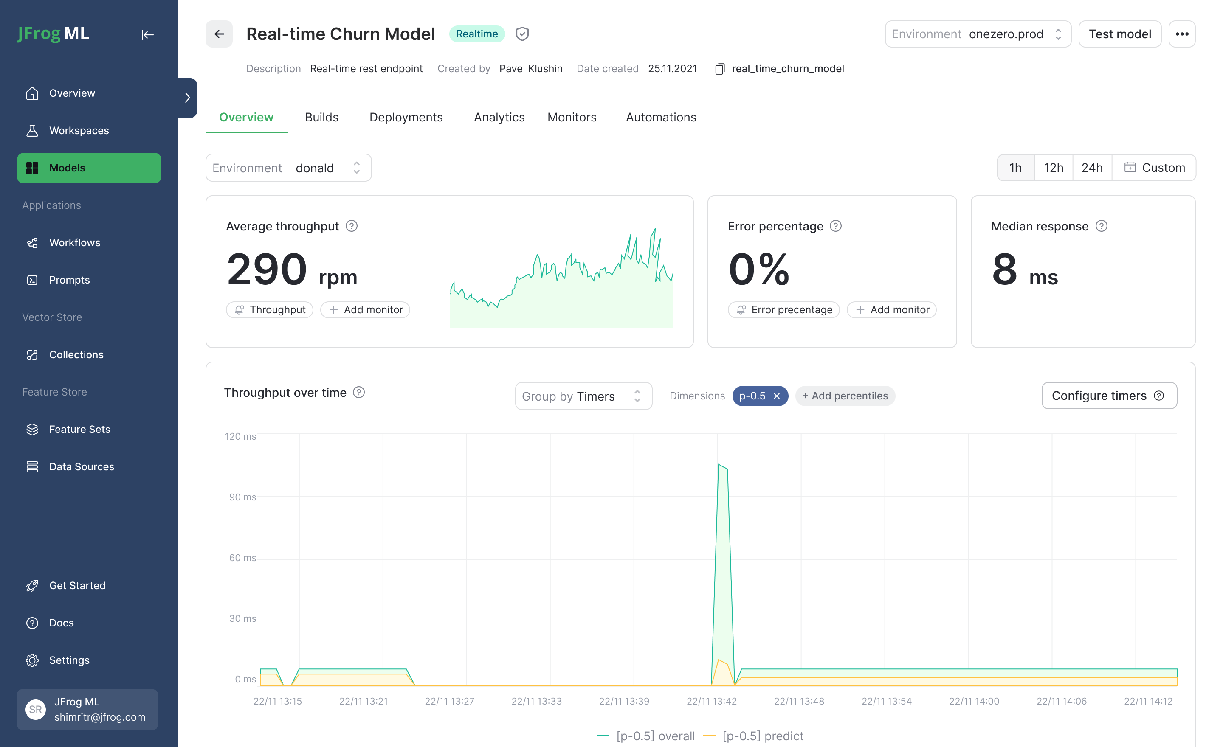Click the Throughput over time help icon
This screenshot has height=747, width=1223.
coord(359,393)
